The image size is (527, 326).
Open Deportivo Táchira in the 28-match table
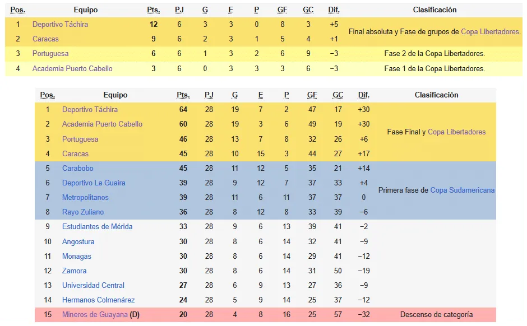tap(90, 109)
